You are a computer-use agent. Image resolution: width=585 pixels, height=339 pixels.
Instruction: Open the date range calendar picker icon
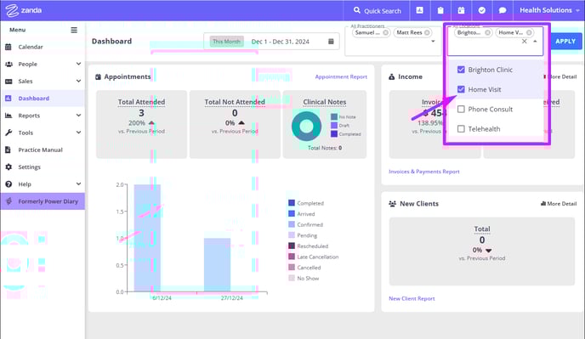tap(331, 42)
